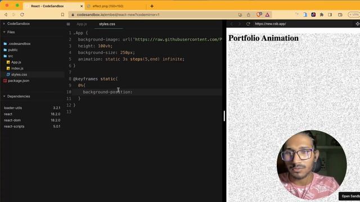Click the Brave rewards triangle icon
The image size is (360, 202).
[x=268, y=15]
